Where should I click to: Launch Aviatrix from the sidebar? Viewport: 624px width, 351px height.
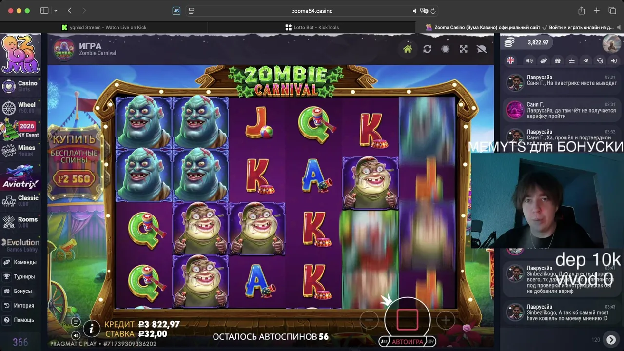pyautogui.click(x=20, y=177)
